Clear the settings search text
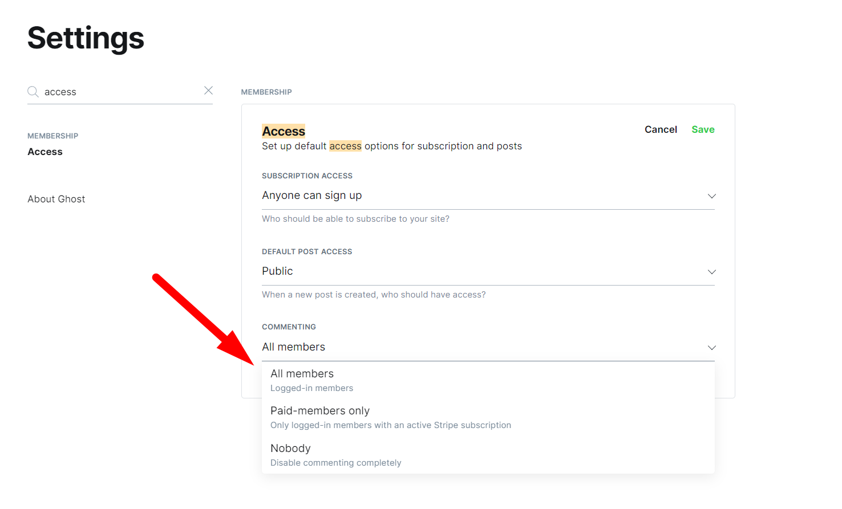842x509 pixels. click(x=209, y=91)
